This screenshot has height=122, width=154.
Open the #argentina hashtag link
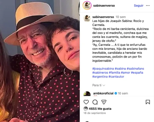(x=100, y=76)
